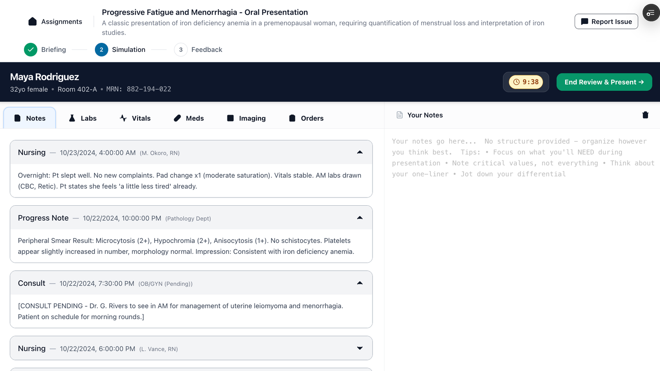Click the flask icon for Labs

72,118
